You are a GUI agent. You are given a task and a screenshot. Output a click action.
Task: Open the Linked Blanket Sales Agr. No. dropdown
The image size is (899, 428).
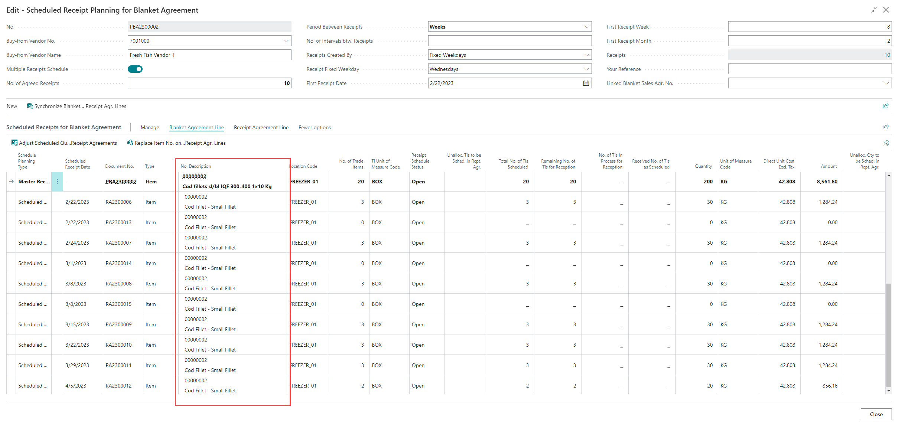(887, 83)
